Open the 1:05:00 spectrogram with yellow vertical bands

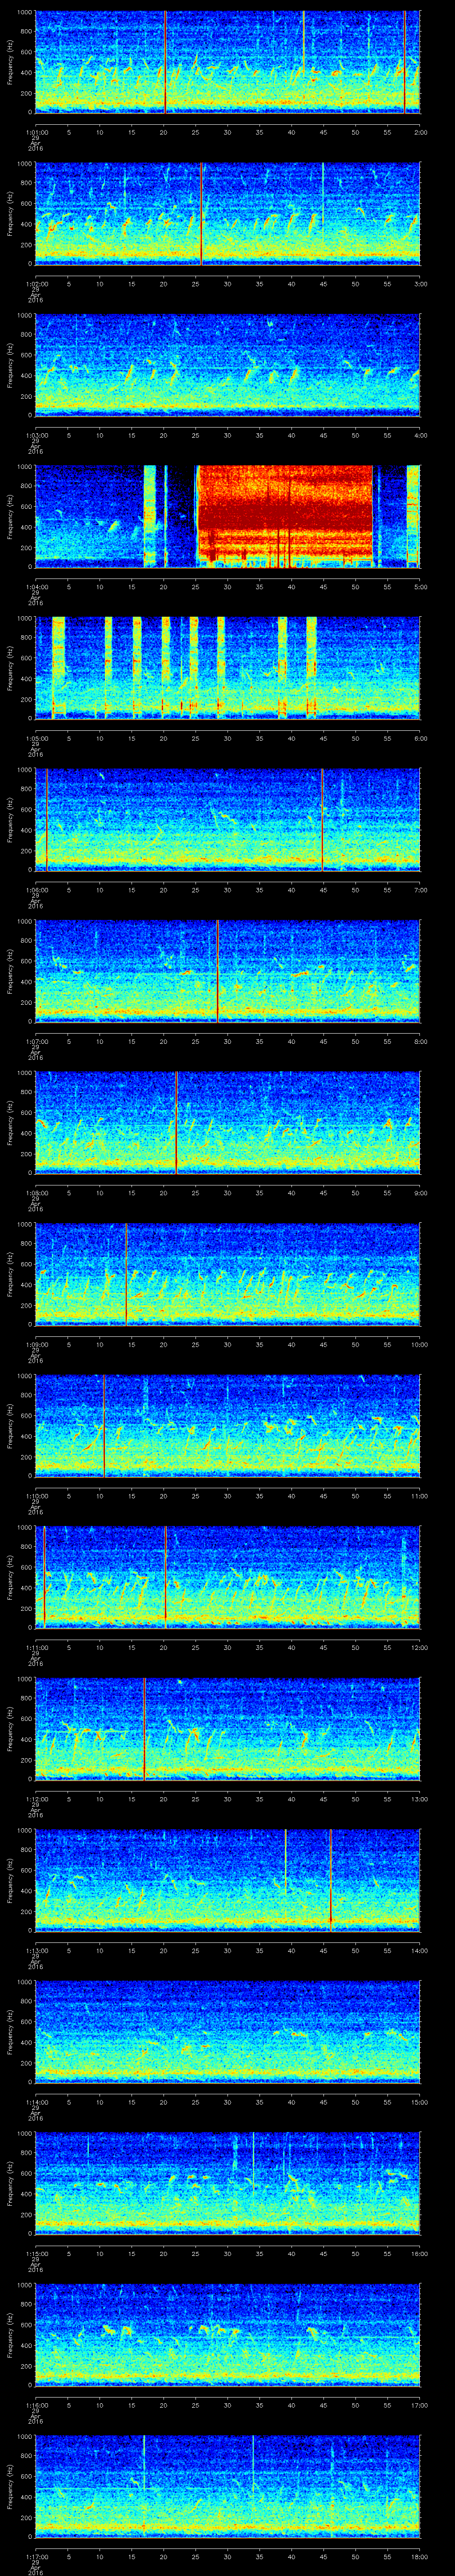pyautogui.click(x=228, y=668)
